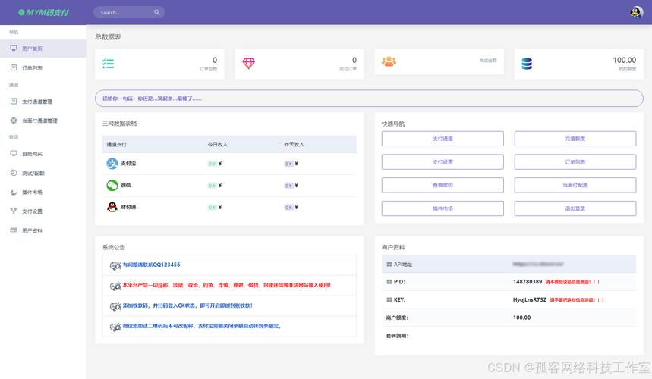The height and width of the screenshot is (379, 652).
Task: Click the red warning text after the PID
Action: 572,282
